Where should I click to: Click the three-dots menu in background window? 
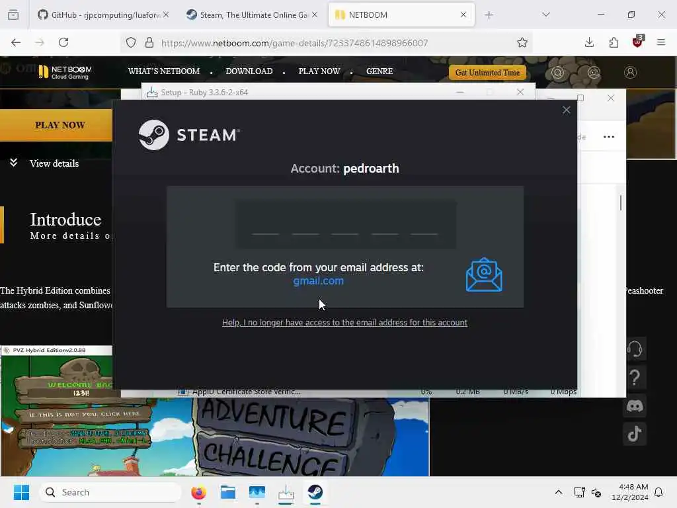[608, 137]
